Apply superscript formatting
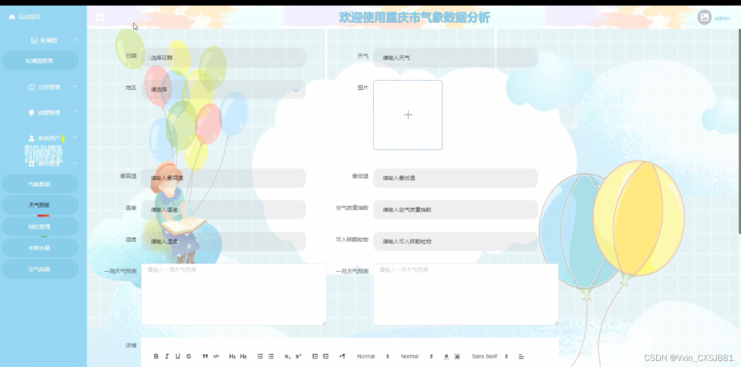 click(298, 356)
